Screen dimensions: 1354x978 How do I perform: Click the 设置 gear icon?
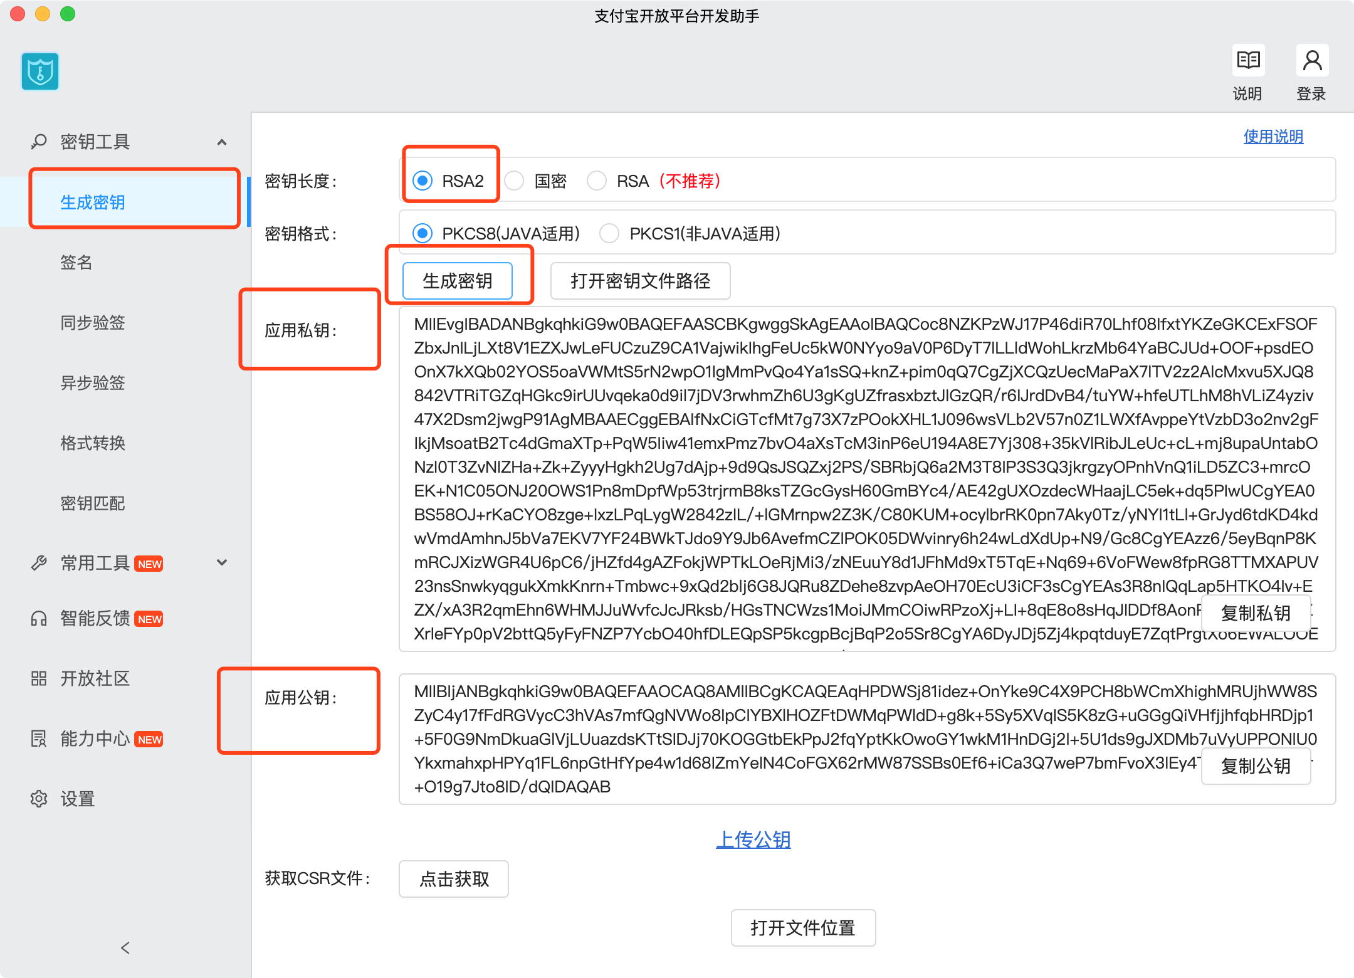click(x=39, y=799)
